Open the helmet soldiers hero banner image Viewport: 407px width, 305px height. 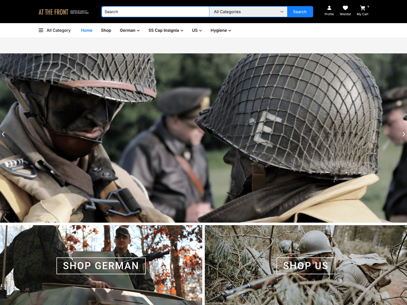[203, 138]
